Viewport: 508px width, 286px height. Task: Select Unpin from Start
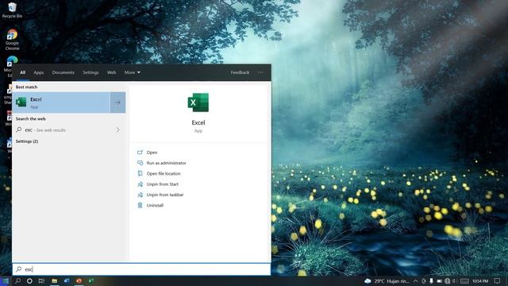pyautogui.click(x=162, y=184)
